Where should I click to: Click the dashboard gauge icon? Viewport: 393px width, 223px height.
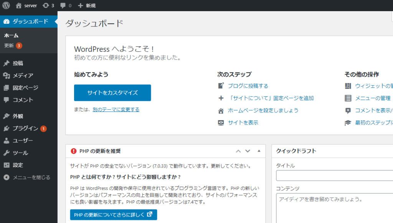tap(7, 21)
